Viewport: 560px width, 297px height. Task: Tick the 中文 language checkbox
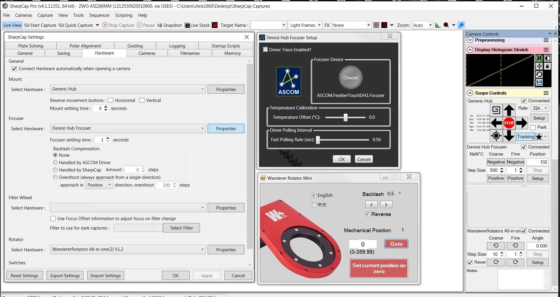click(314, 205)
